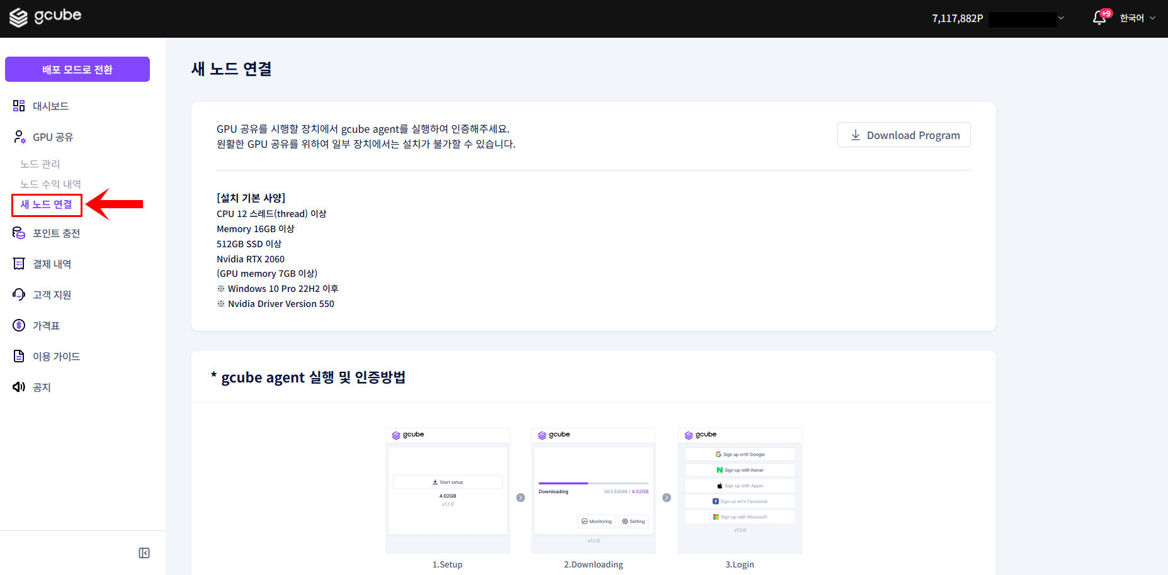Viewport: 1168px width, 575px height.
Task: Click the Windows 10 Pro 22H2 이후 note
Action: tap(278, 288)
